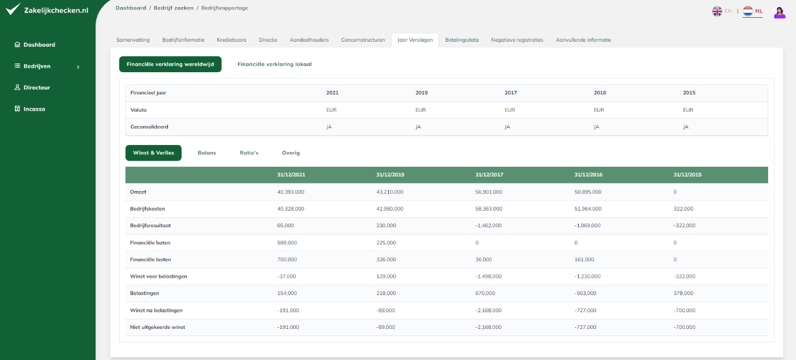Go to the Directie tab

[268, 40]
